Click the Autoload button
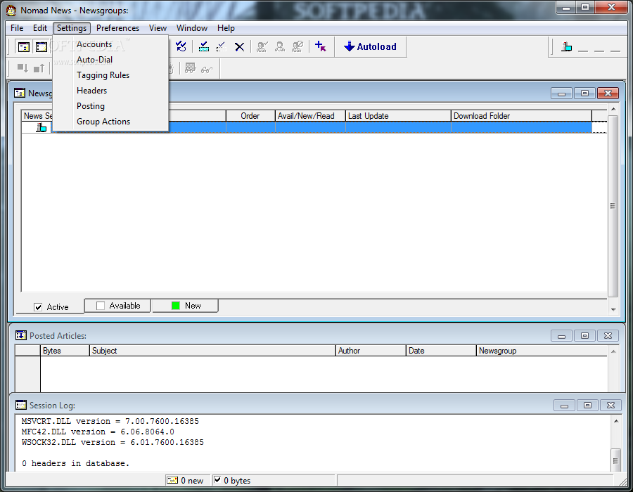 coord(370,47)
